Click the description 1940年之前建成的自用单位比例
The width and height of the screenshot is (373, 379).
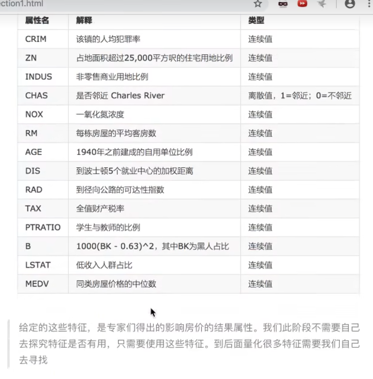(134, 152)
